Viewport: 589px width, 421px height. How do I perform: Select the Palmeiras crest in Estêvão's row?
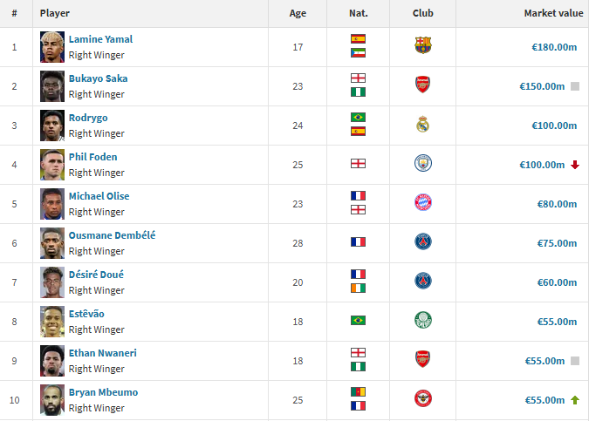tap(423, 320)
